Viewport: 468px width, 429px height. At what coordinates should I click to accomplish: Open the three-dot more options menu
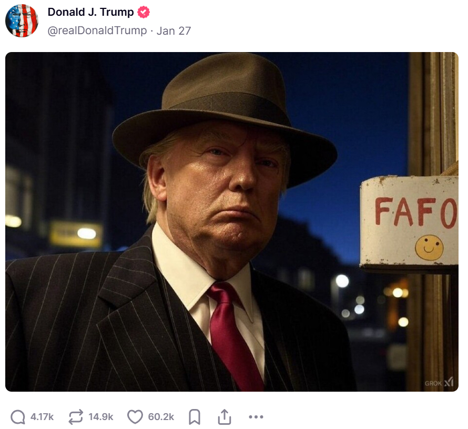(x=256, y=417)
